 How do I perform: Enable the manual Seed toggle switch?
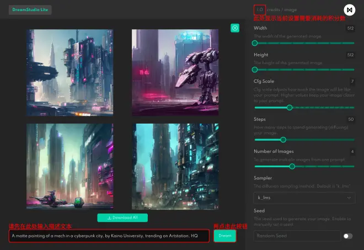pyautogui.click(x=348, y=236)
